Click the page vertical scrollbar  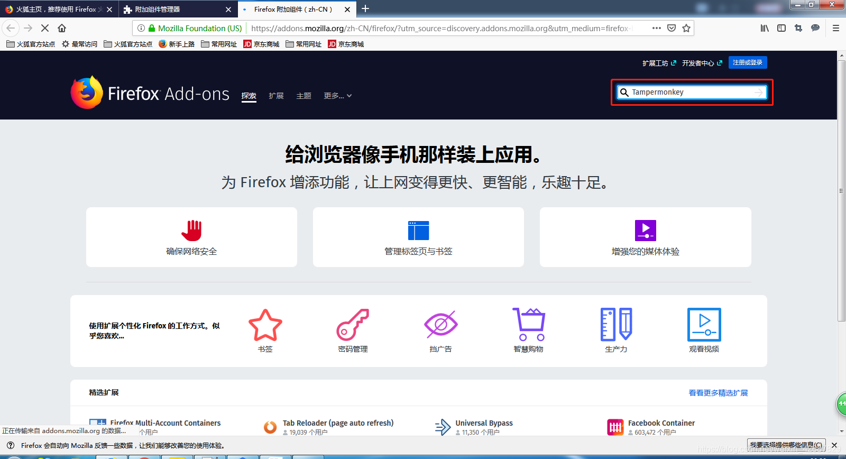pos(841,190)
